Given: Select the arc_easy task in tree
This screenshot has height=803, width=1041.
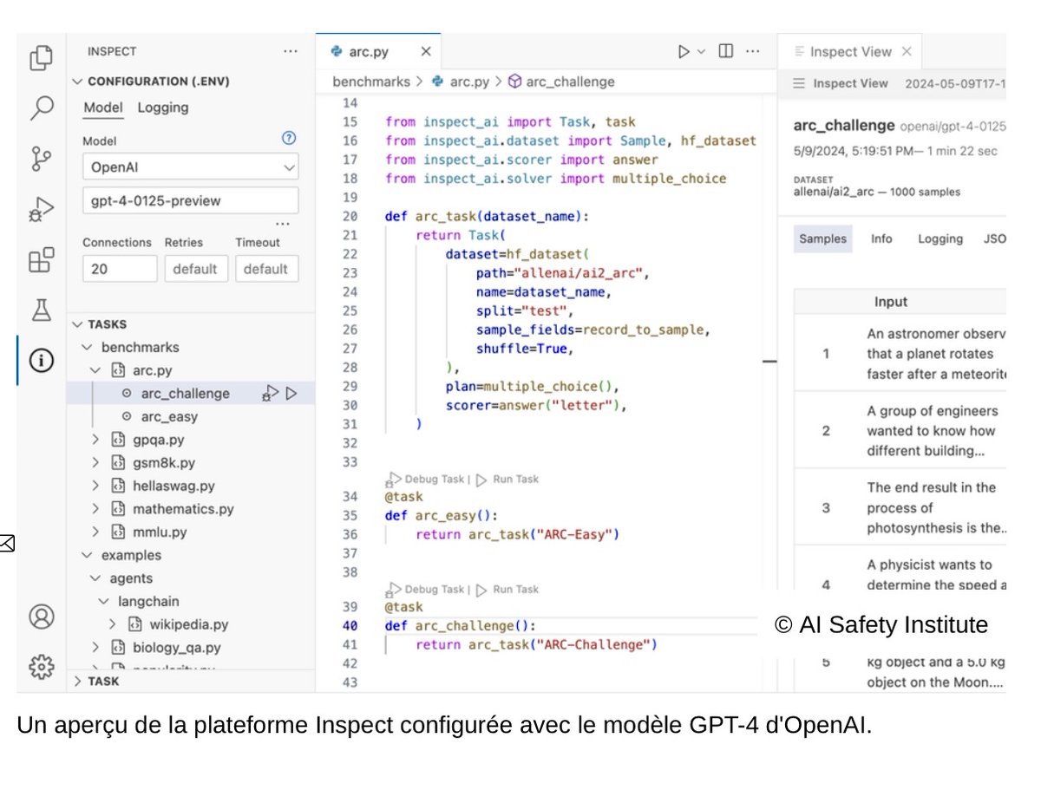Looking at the screenshot, I should click(x=169, y=417).
